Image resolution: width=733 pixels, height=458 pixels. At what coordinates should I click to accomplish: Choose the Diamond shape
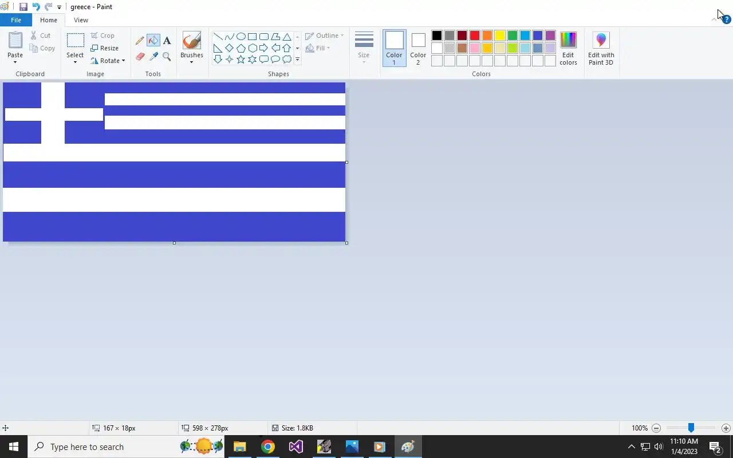(x=229, y=48)
